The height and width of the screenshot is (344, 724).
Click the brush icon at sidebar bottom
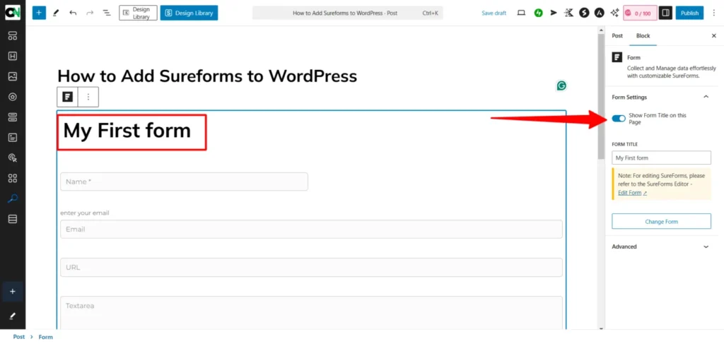point(13,316)
